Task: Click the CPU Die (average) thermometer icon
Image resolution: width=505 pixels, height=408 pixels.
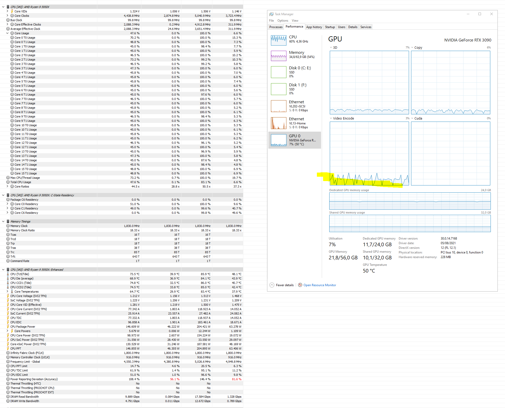Action: [8, 278]
